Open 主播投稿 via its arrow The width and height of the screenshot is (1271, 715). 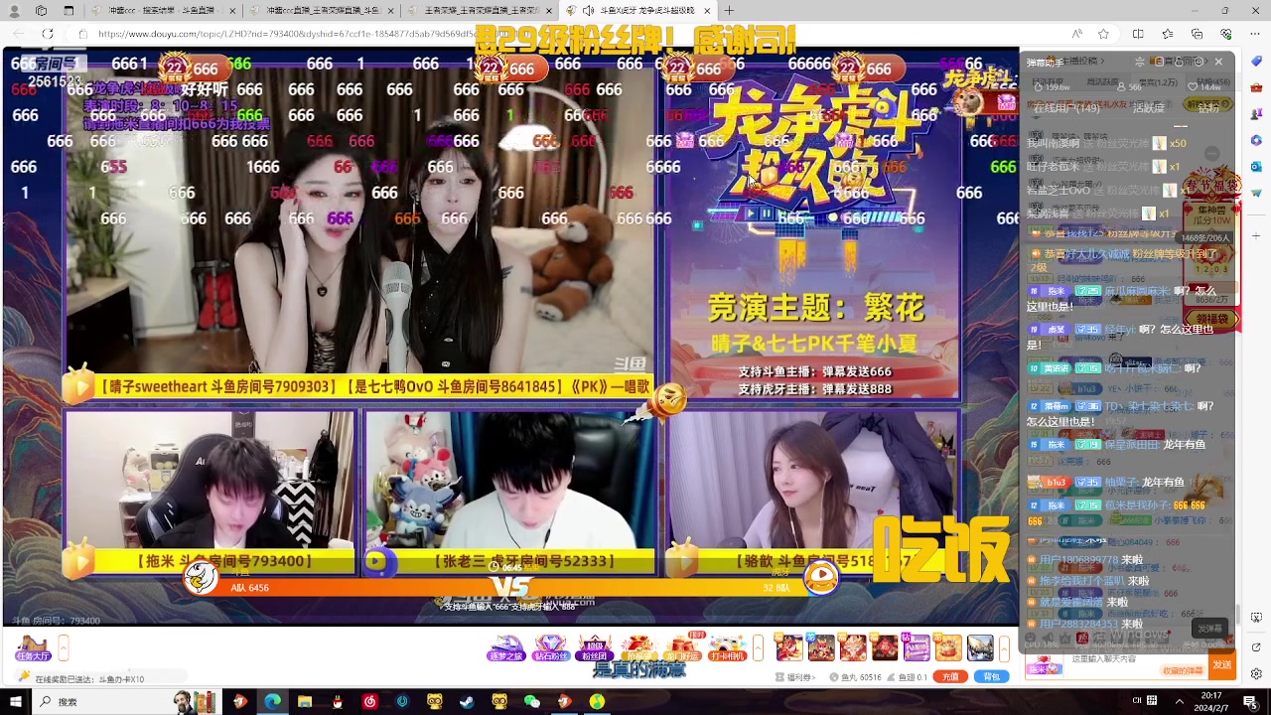tap(1102, 60)
